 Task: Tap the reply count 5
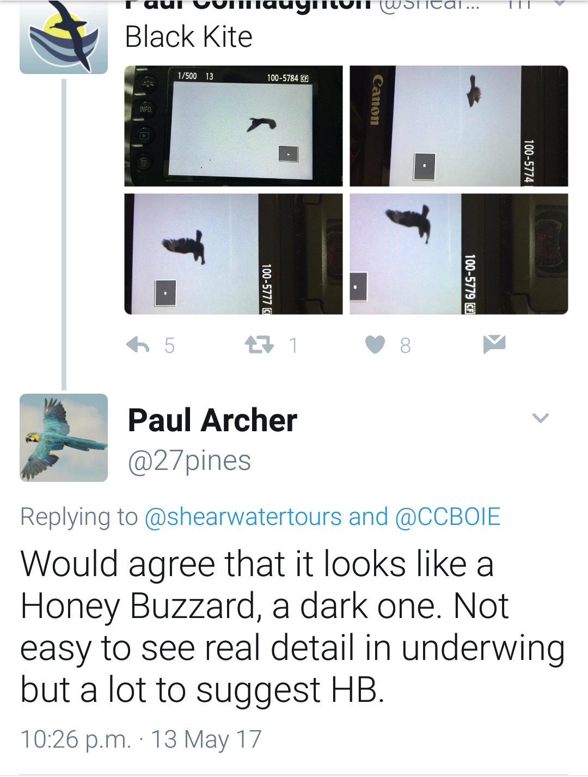point(169,345)
